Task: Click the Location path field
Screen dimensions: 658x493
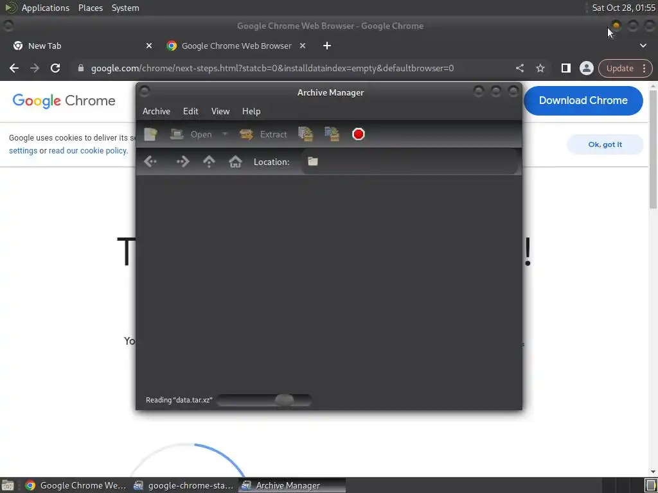Action: [409, 161]
